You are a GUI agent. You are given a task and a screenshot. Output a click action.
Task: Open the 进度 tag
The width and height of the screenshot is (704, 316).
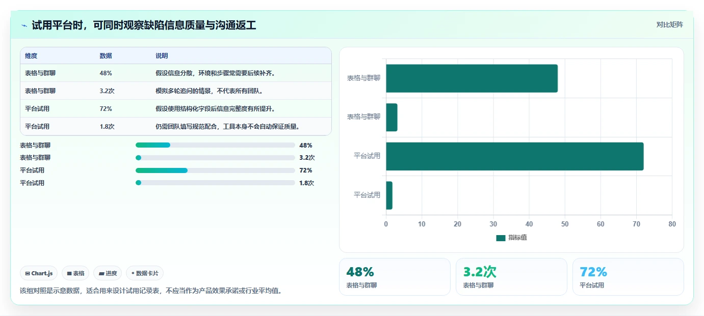(x=108, y=273)
